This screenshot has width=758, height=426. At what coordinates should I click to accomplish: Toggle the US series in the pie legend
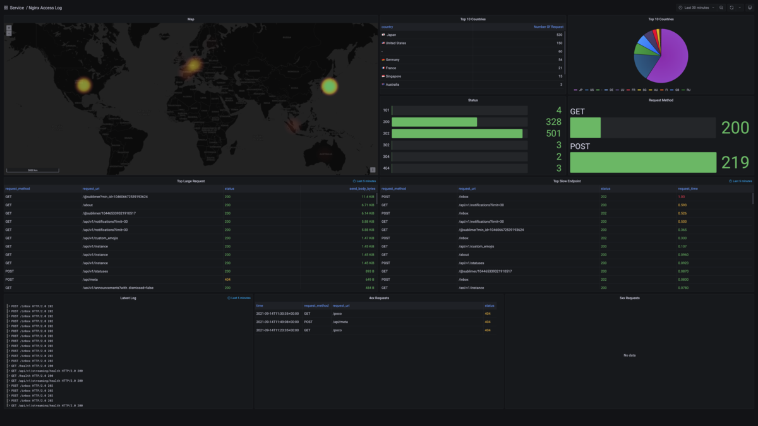pyautogui.click(x=589, y=90)
